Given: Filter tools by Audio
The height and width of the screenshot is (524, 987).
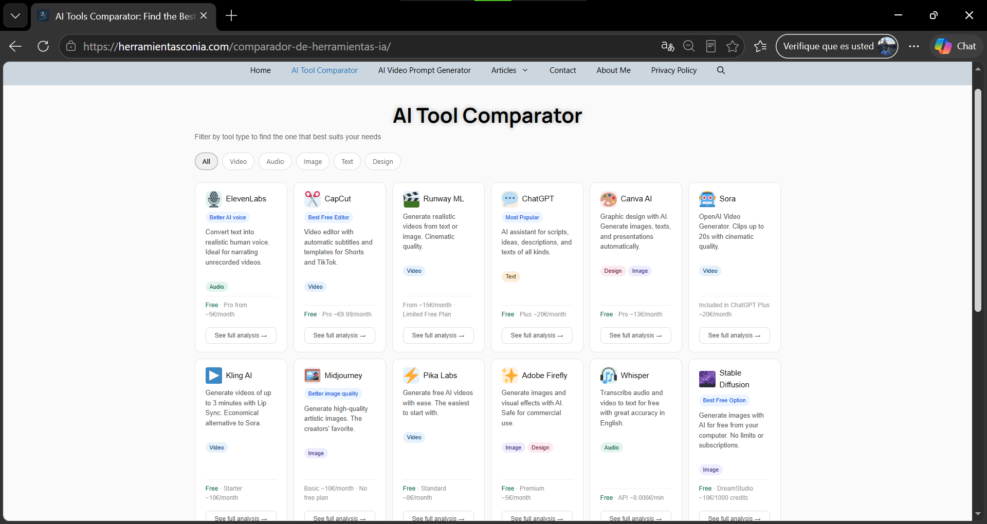Looking at the screenshot, I should click(x=275, y=161).
